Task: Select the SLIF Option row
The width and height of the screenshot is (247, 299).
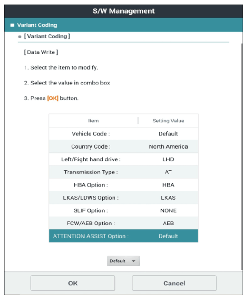Action: click(123, 210)
